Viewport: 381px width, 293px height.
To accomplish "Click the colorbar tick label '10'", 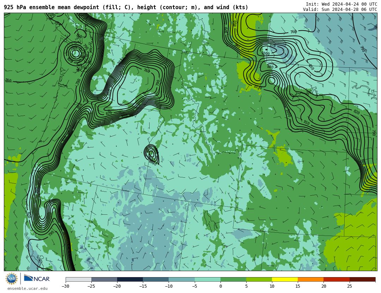I will tap(272, 286).
